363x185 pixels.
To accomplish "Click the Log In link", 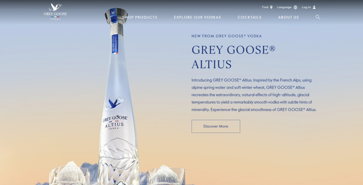I will (x=306, y=7).
